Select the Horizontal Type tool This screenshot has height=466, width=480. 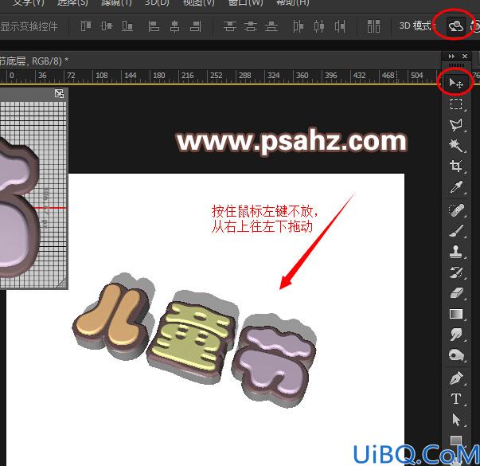[456, 399]
